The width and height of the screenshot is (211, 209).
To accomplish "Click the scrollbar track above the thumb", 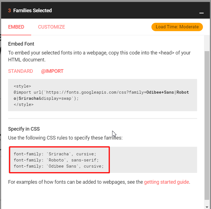I will [x=207, y=43].
